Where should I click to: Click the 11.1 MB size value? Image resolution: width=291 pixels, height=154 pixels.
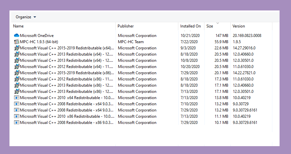click(221, 116)
